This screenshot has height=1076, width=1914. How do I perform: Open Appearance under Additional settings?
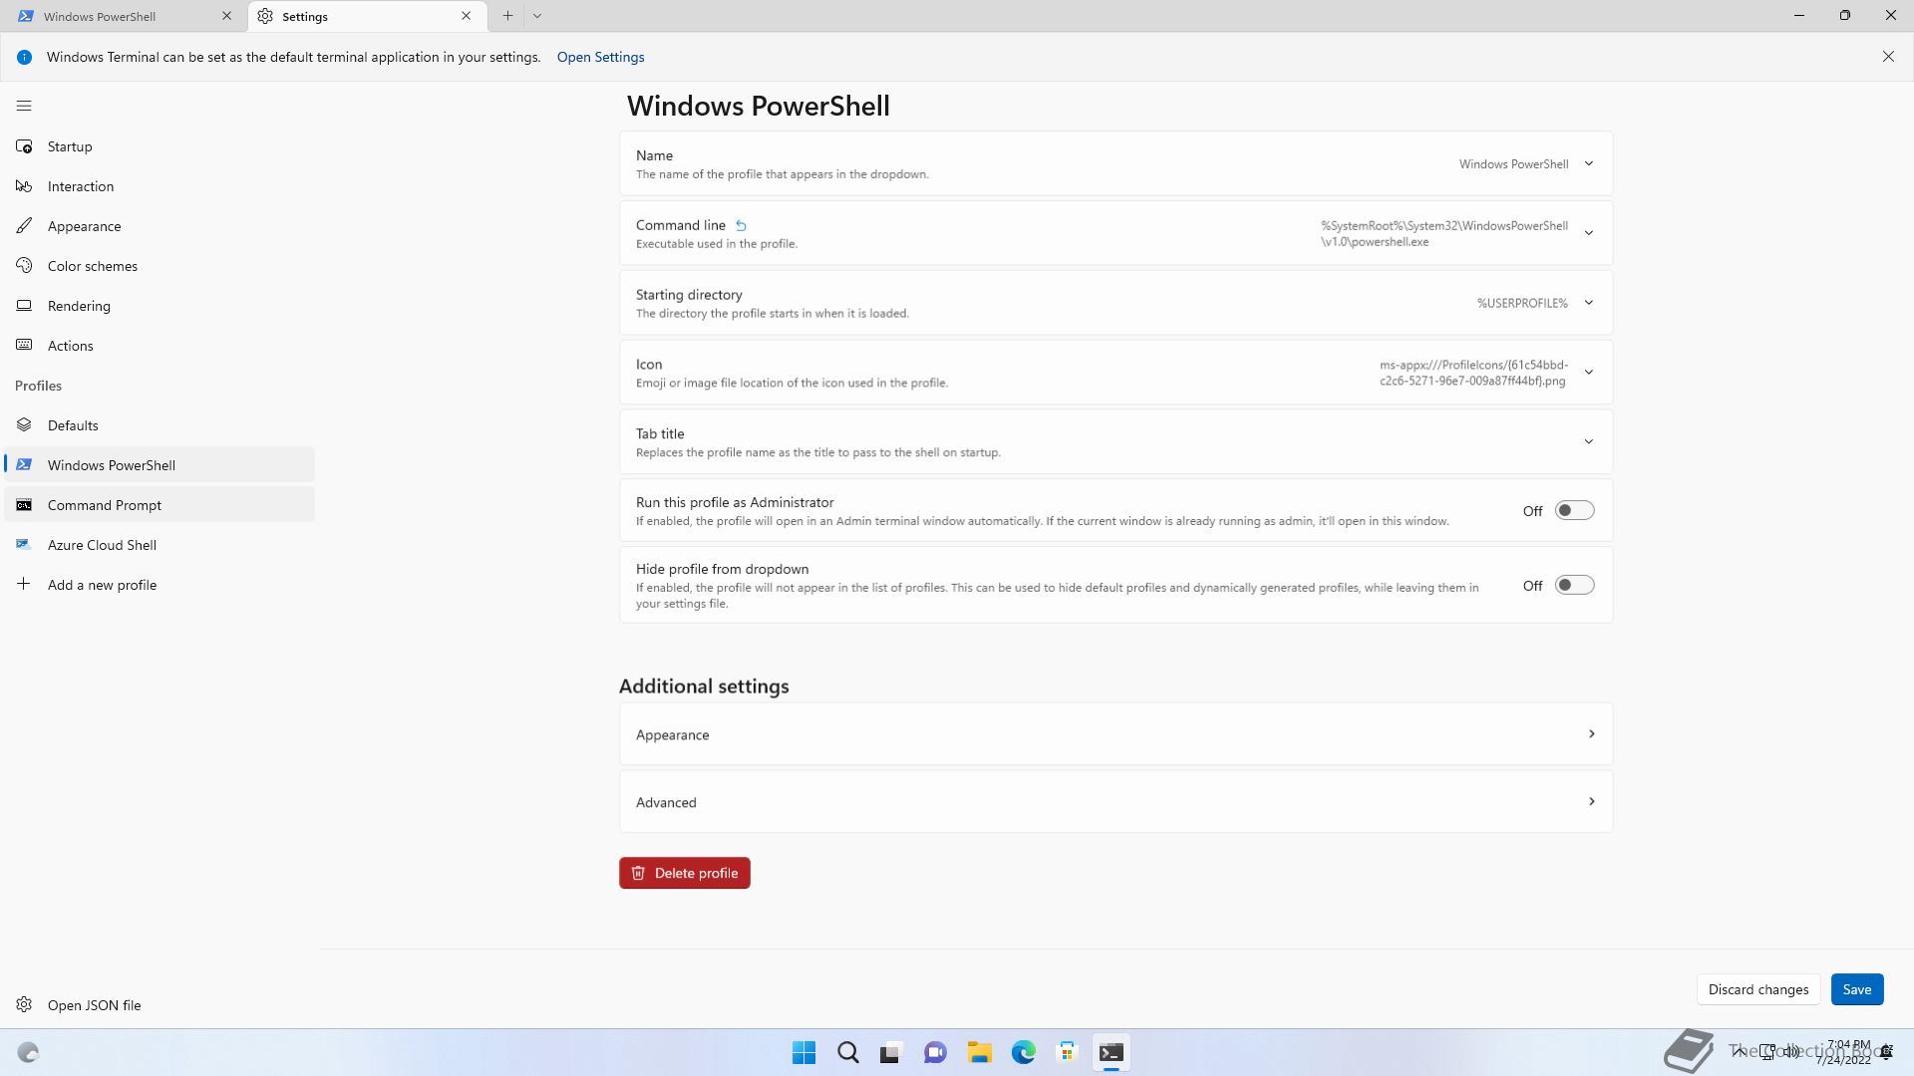[1116, 734]
